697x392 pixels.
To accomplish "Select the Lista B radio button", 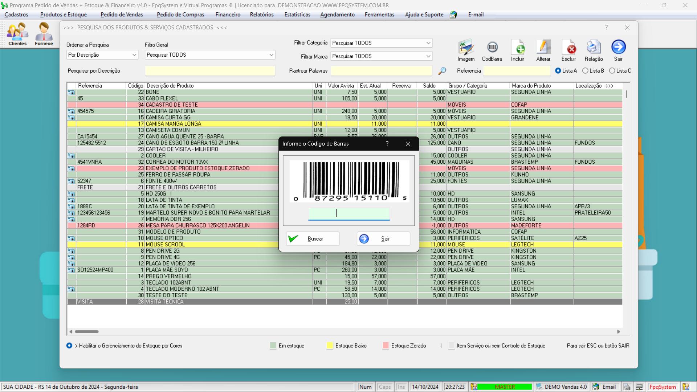I will (585, 71).
